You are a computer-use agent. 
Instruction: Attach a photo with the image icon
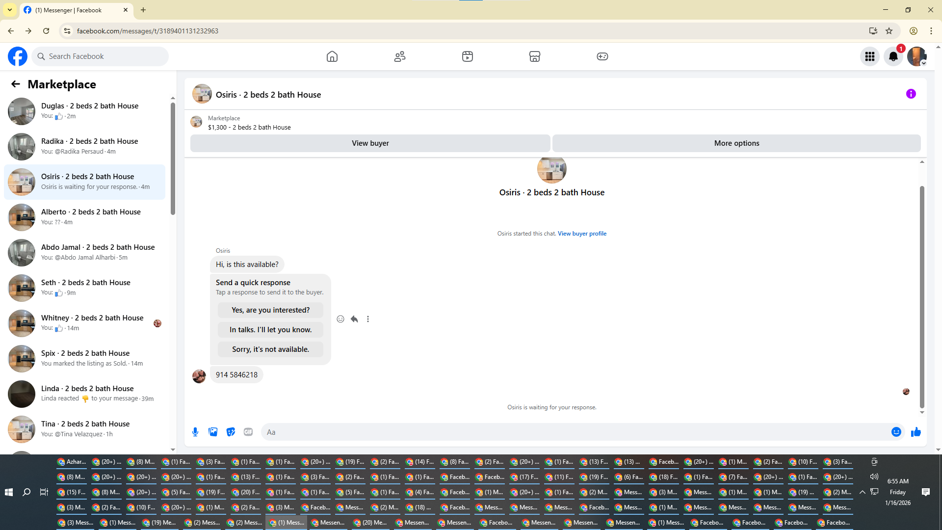coord(213,432)
